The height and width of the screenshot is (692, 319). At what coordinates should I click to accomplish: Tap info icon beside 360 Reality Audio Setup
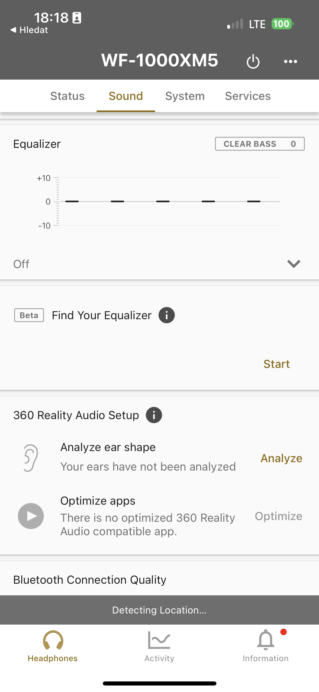click(x=154, y=415)
